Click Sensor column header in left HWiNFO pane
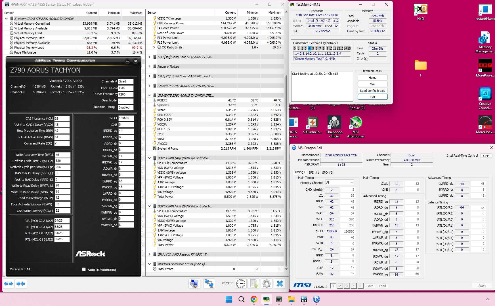Screen dimensions: 495x306 pyautogui.click(x=39, y=13)
